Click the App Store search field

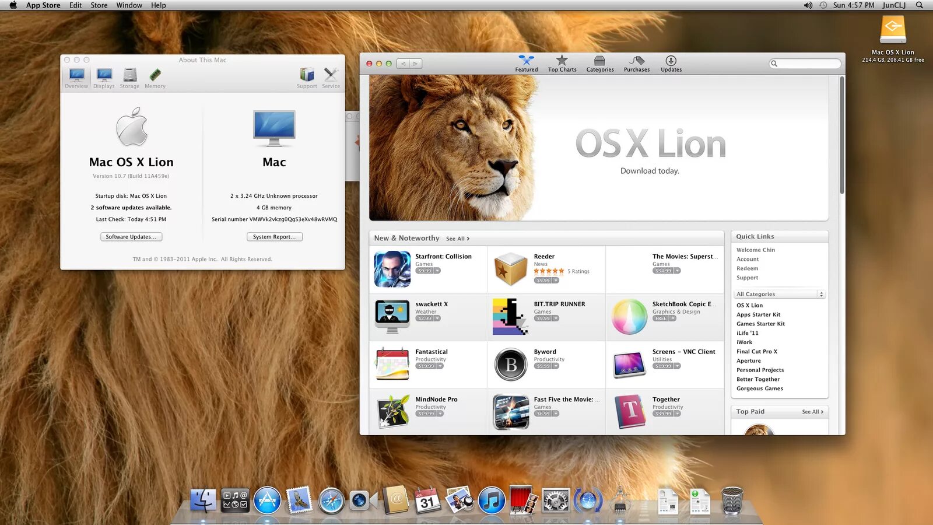point(805,64)
